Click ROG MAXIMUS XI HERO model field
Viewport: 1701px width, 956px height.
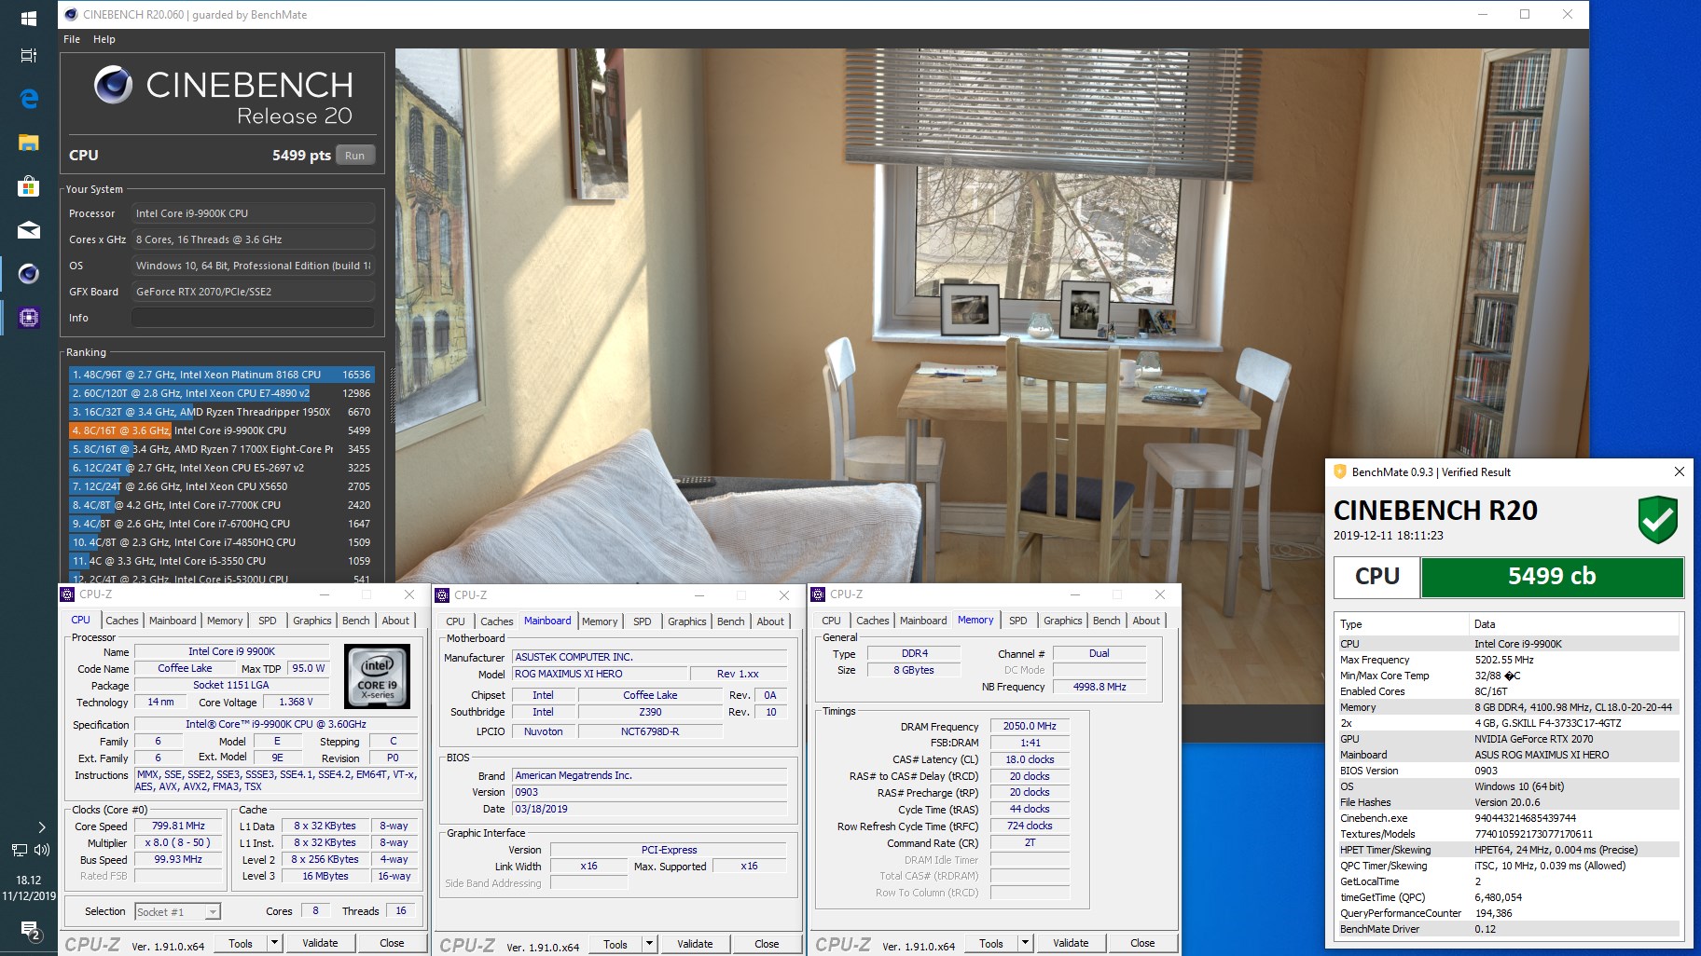point(599,674)
